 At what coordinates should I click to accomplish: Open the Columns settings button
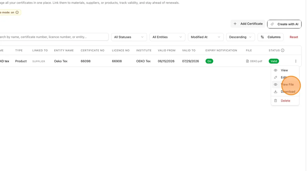271,37
